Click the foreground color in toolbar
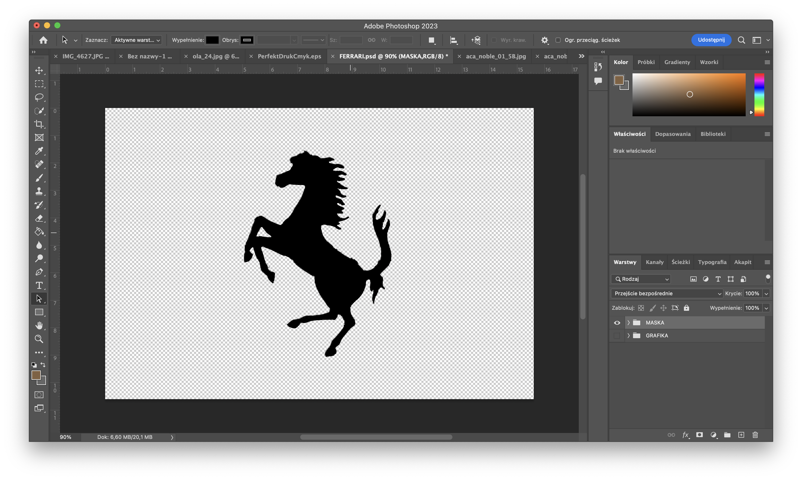The image size is (802, 480). pyautogui.click(x=36, y=375)
